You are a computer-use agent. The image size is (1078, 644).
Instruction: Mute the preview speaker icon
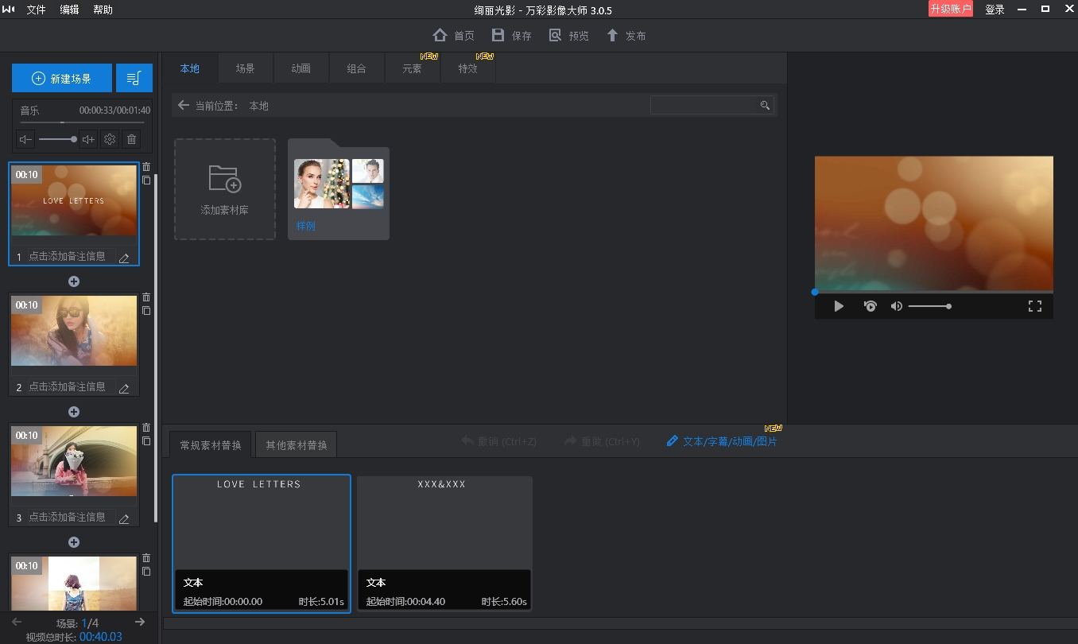pyautogui.click(x=897, y=306)
